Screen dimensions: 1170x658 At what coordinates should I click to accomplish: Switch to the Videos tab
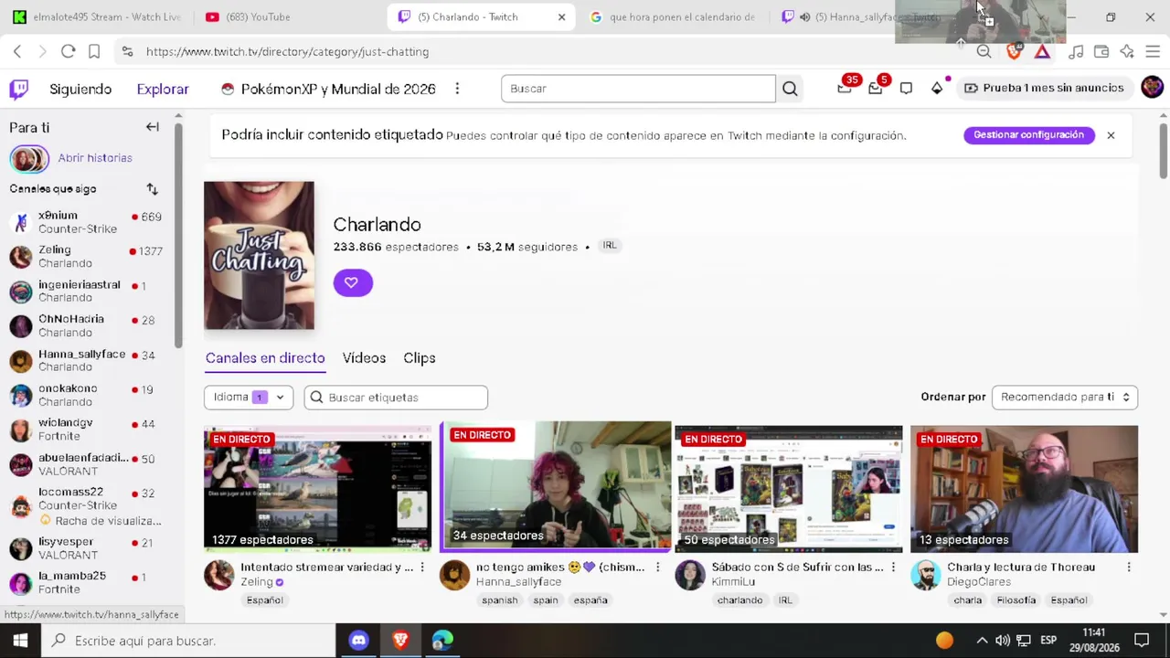(x=364, y=358)
